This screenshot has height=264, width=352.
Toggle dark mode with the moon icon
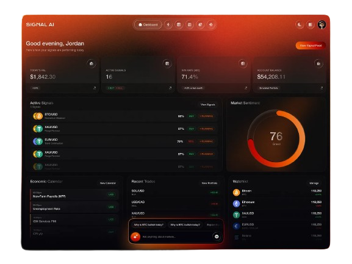pyautogui.click(x=300, y=24)
